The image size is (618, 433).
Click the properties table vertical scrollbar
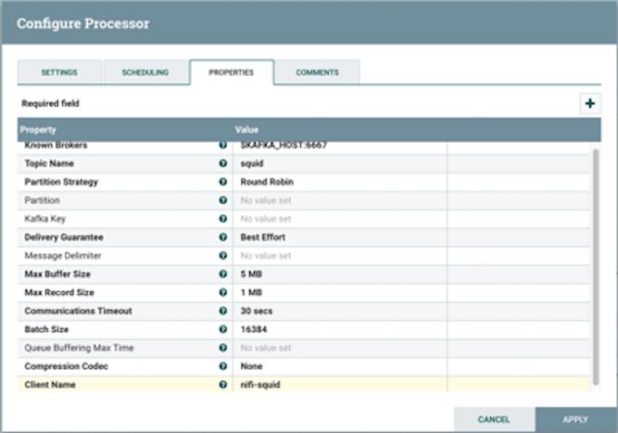[x=596, y=267]
